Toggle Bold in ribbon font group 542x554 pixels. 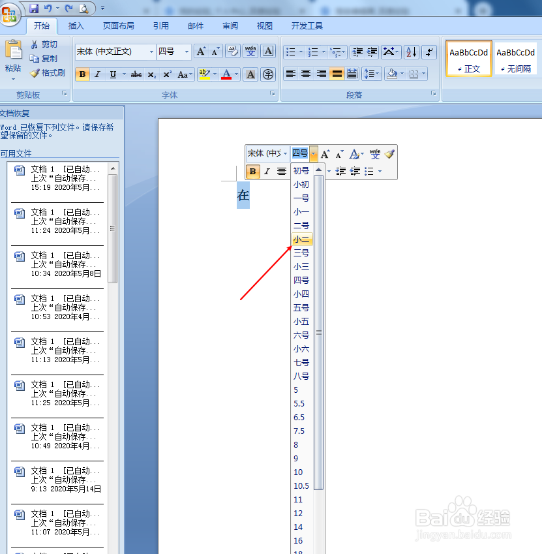pos(82,74)
